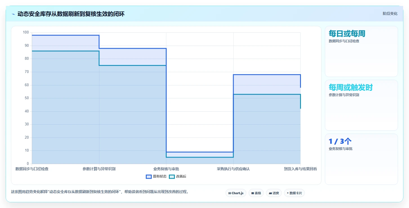The width and height of the screenshot is (409, 208).
Task: Click x-axis label 数据同步与口径检查
Action: click(x=32, y=169)
